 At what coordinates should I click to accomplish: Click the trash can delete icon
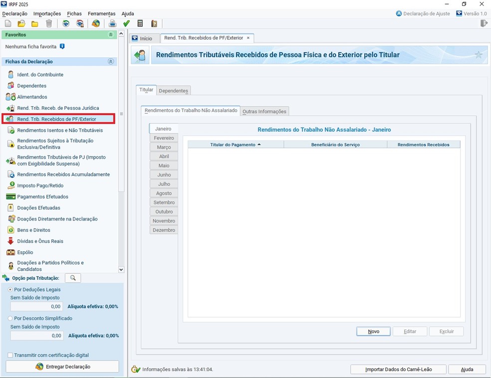coord(49,23)
